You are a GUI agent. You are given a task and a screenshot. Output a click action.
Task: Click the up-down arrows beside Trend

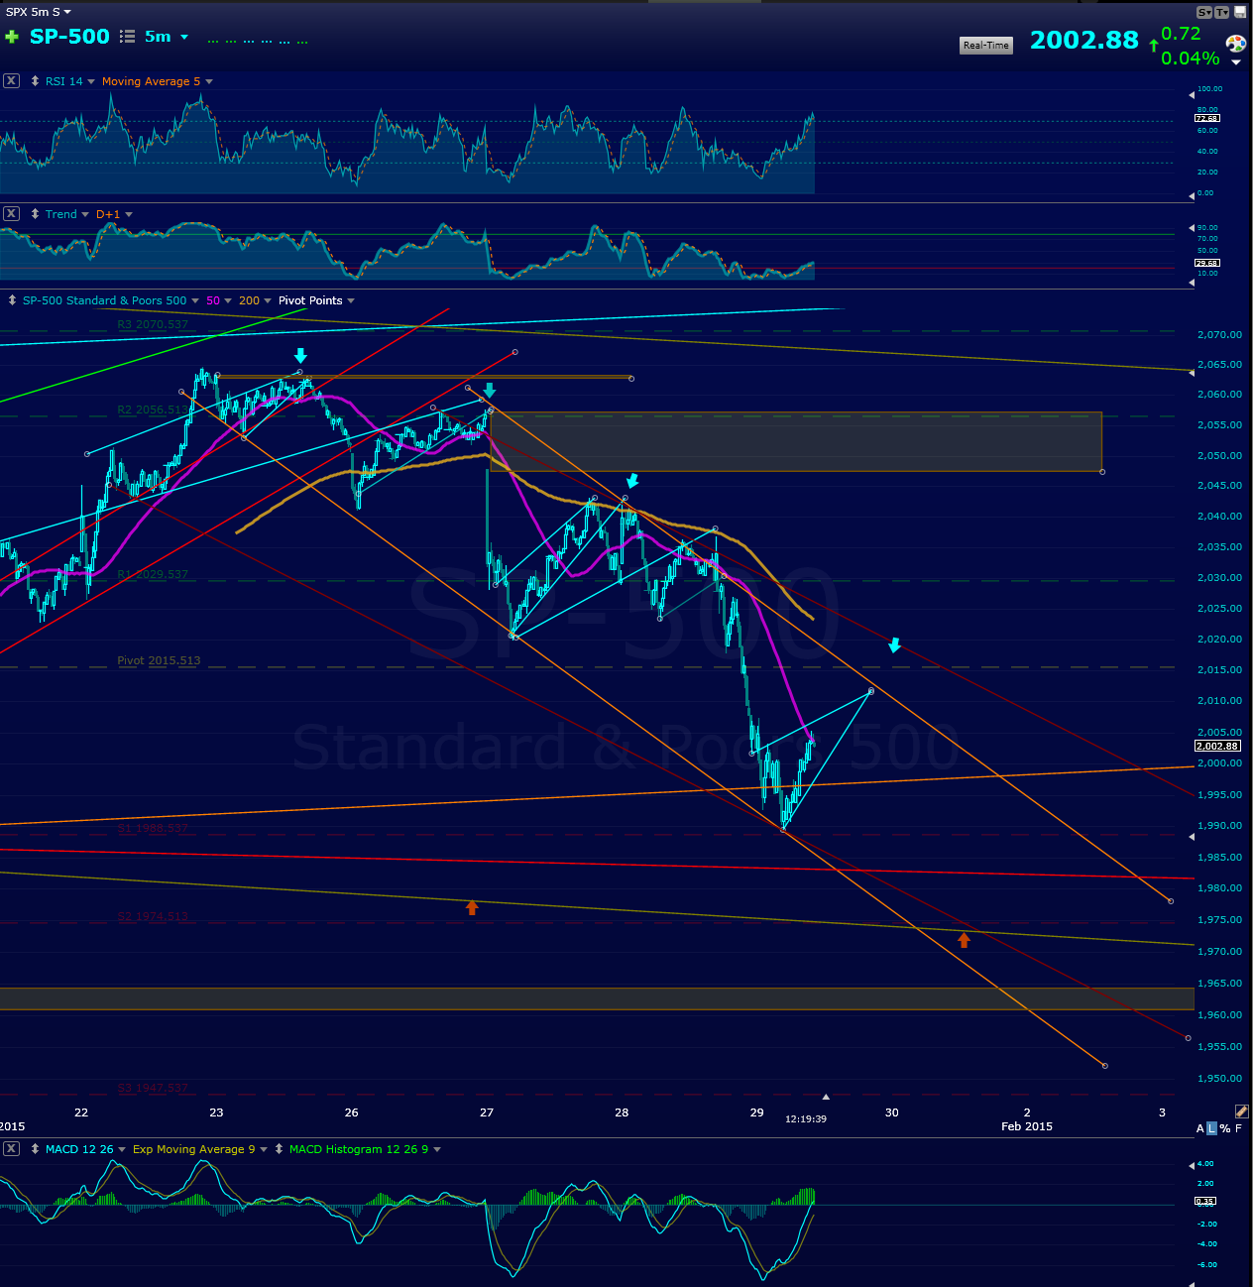(x=36, y=214)
